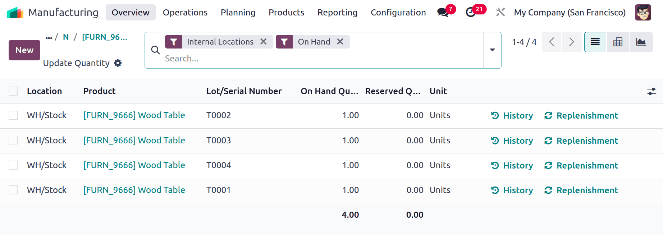
Task: Switch to graph view
Action: point(641,42)
